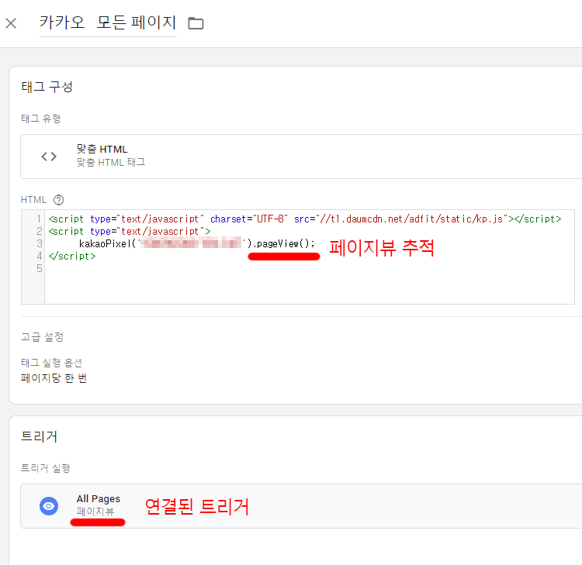This screenshot has width=582, height=565.
Task: Edit the tag name 카카오 모든 페이지
Action: (108, 22)
